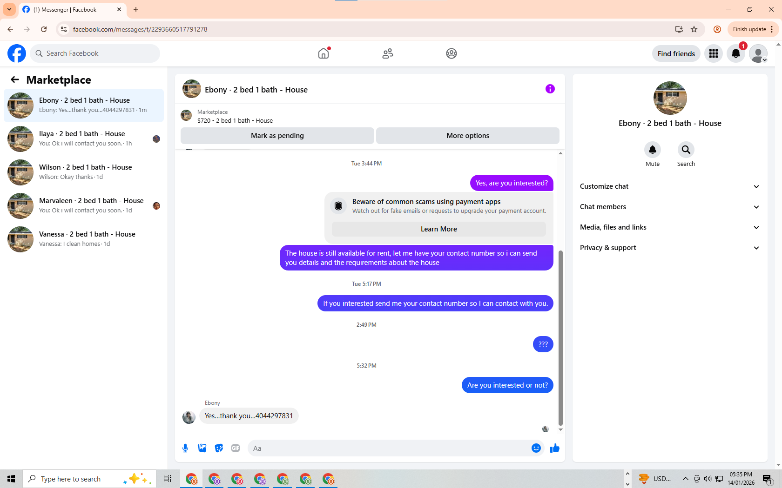The width and height of the screenshot is (782, 488).
Task: Open Chrome profile icon
Action: (717, 29)
